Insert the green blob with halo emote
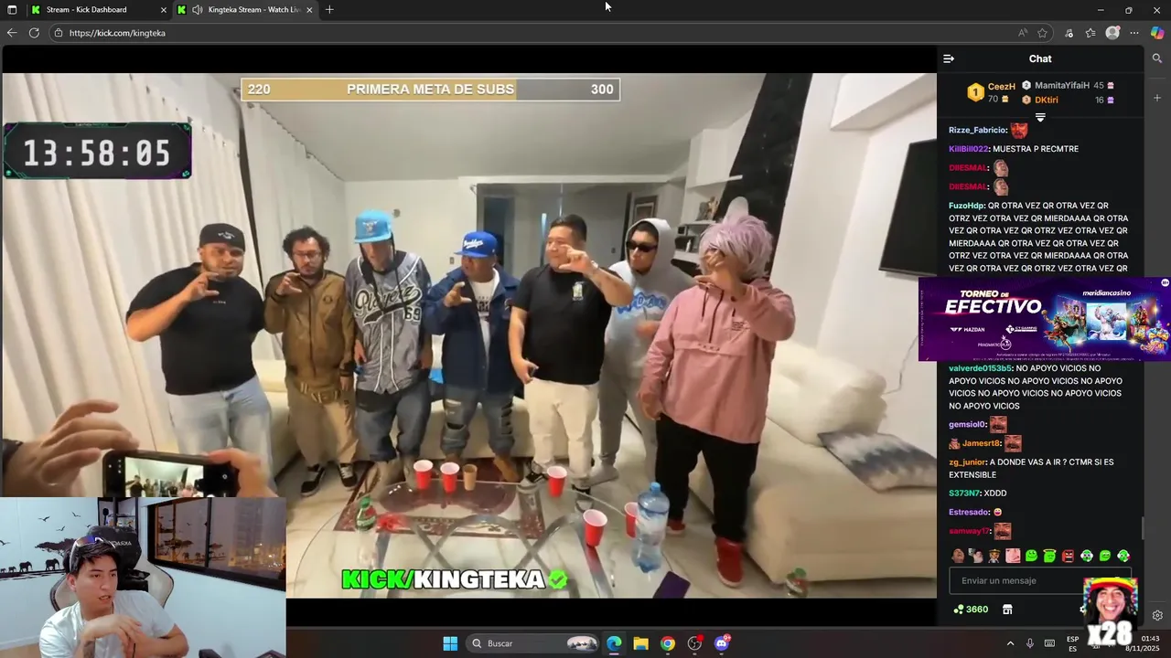 click(1049, 556)
